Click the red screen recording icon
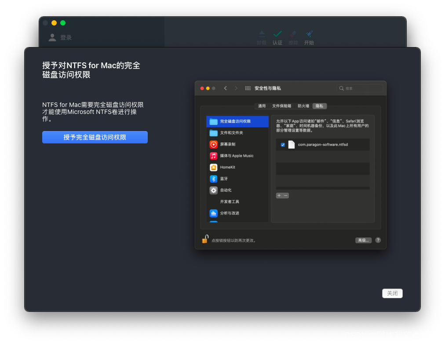445x344 pixels. point(213,144)
